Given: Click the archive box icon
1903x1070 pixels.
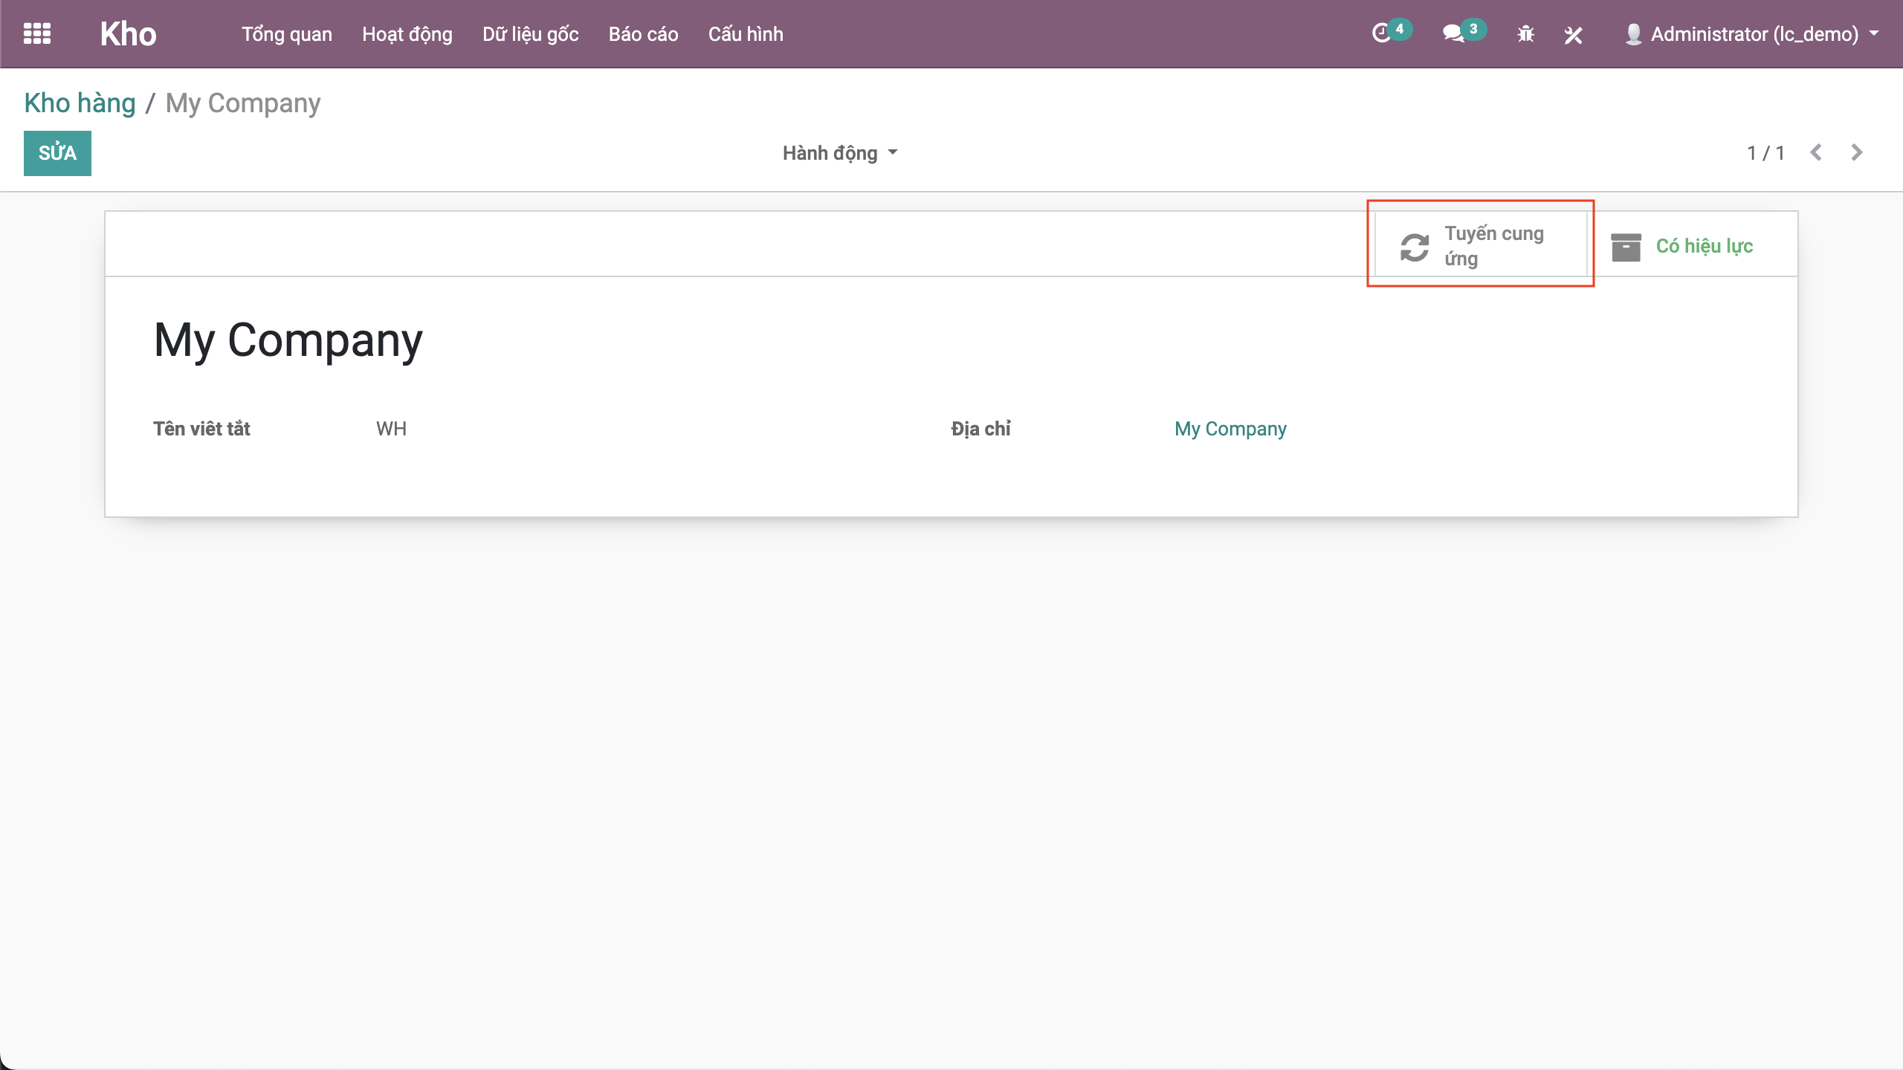Looking at the screenshot, I should pos(1626,247).
